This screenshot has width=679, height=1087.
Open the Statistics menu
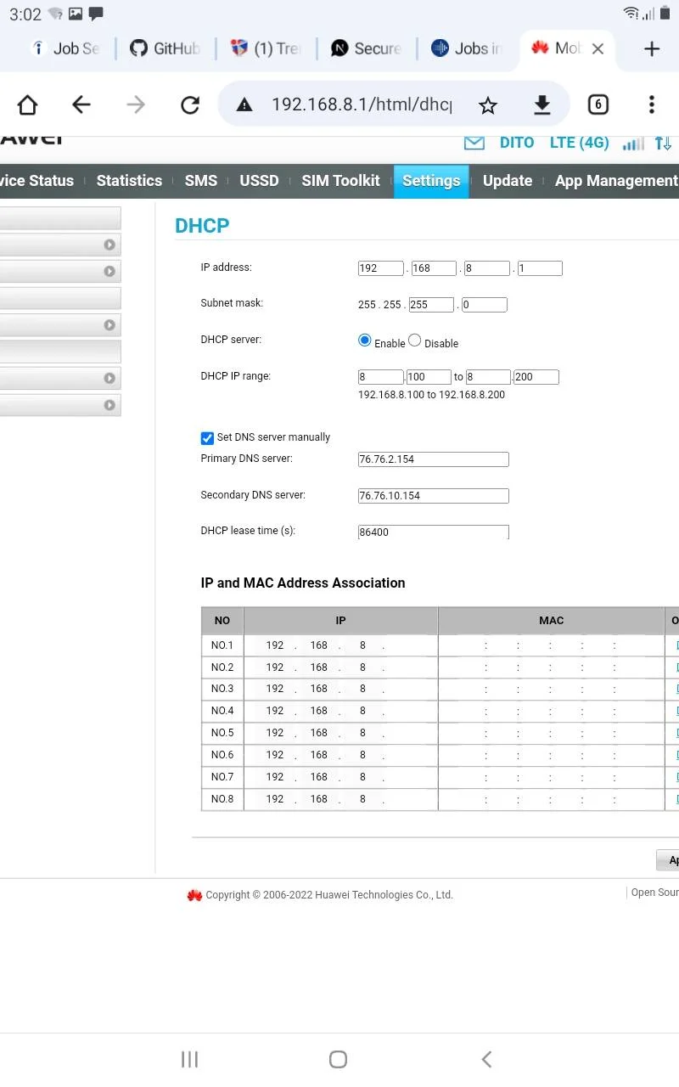point(129,180)
